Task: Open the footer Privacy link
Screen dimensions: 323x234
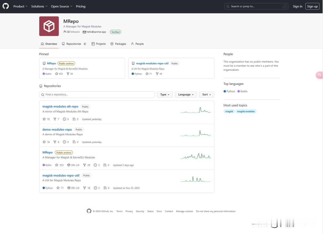Action: coord(129,211)
